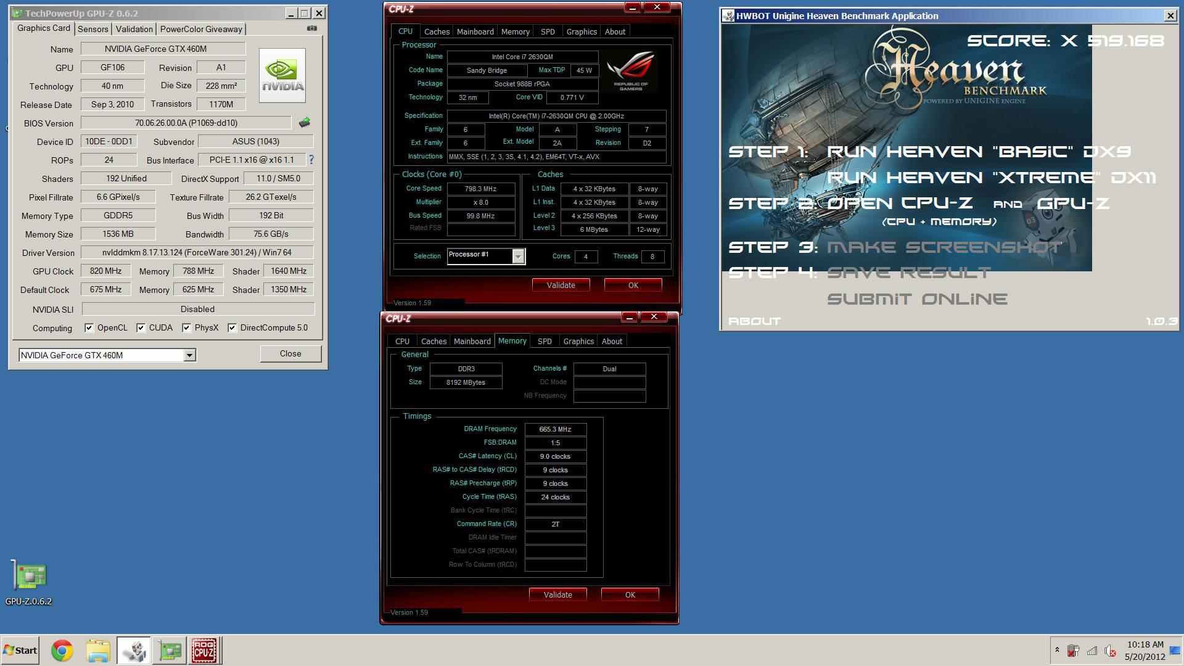The height and width of the screenshot is (666, 1184).
Task: Click the ROG logo in CPU-Z
Action: pyautogui.click(x=631, y=72)
